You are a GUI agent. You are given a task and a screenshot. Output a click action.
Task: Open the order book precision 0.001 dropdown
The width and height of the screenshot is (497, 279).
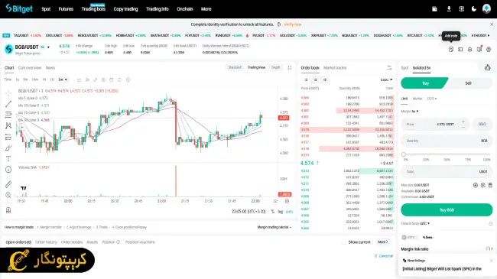[x=386, y=80]
